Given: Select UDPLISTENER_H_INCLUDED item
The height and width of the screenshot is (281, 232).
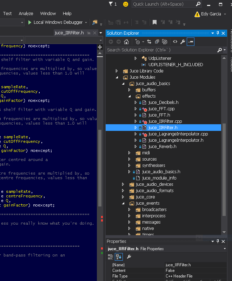Looking at the screenshot, I should [175, 65].
